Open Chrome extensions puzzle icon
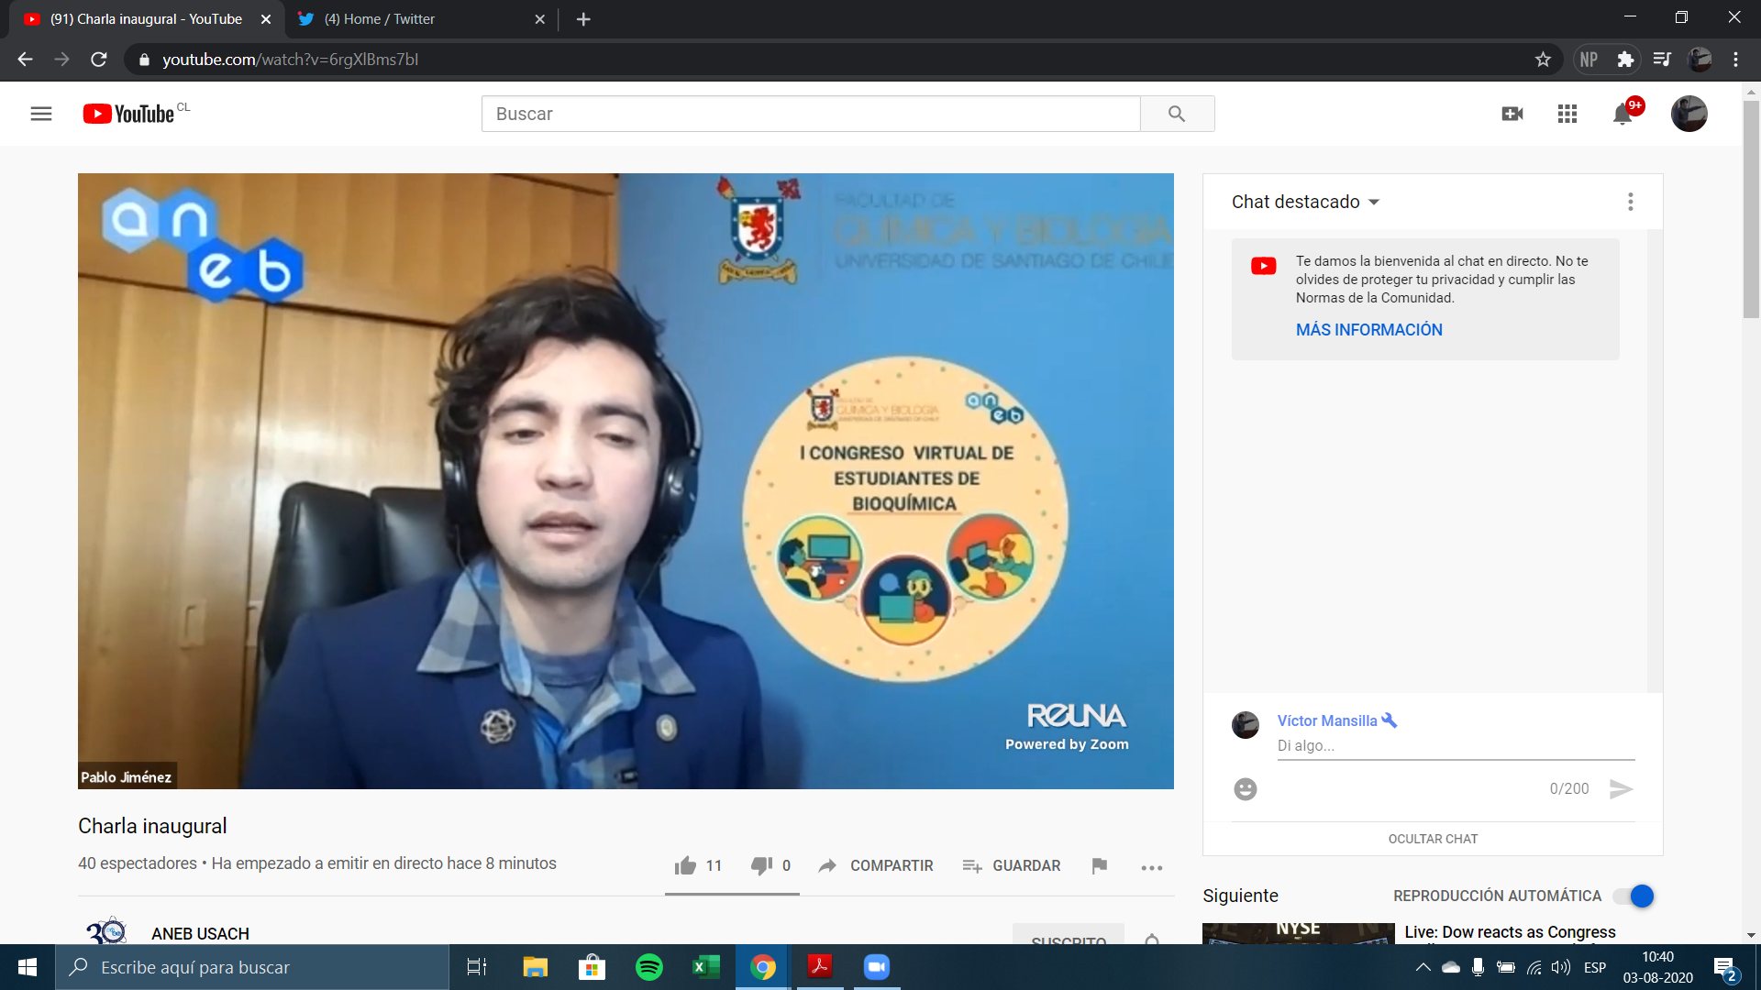 click(x=1625, y=60)
